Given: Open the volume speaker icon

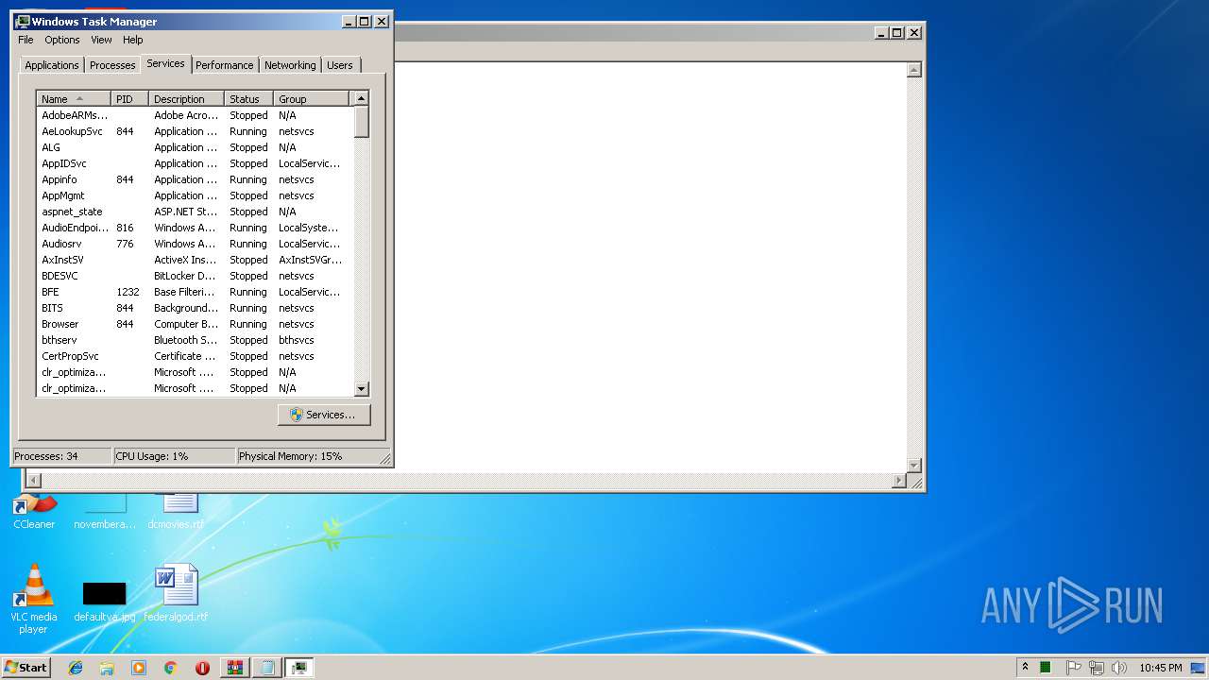Looking at the screenshot, I should point(1119,667).
